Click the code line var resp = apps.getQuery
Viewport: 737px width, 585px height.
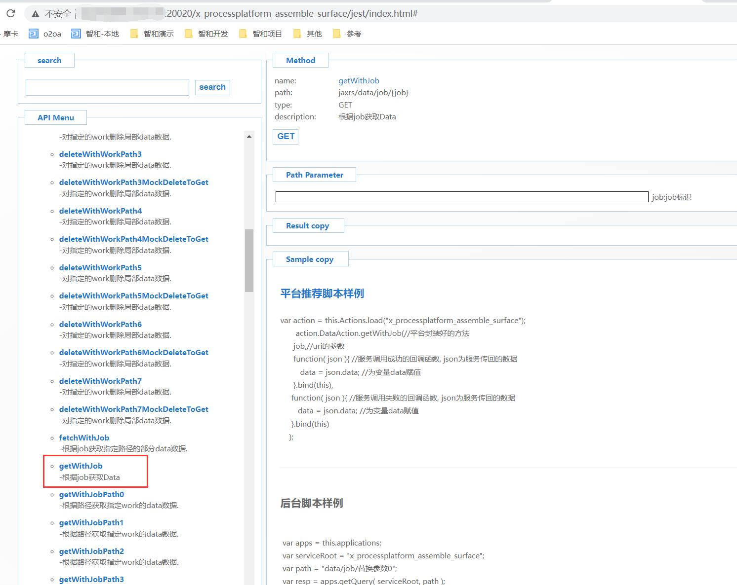364,581
